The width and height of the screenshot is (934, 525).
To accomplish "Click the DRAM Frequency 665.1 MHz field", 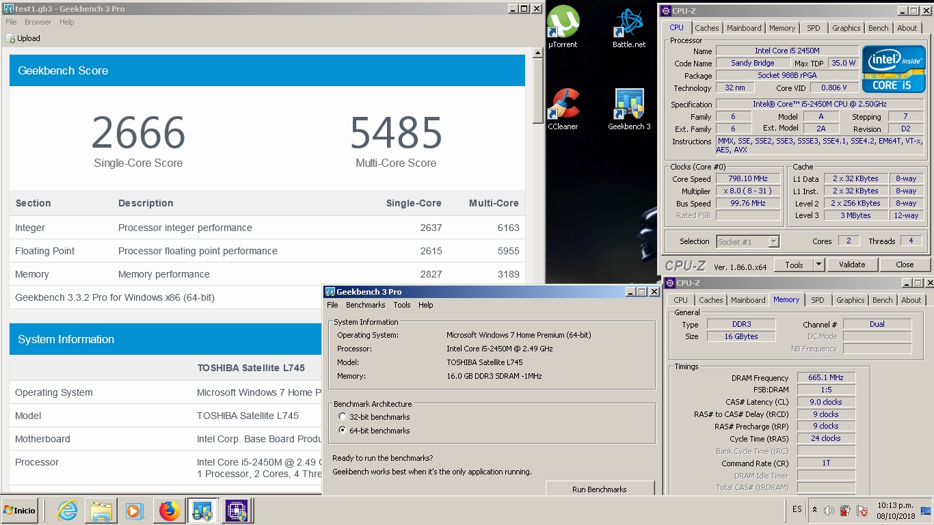I will click(826, 377).
